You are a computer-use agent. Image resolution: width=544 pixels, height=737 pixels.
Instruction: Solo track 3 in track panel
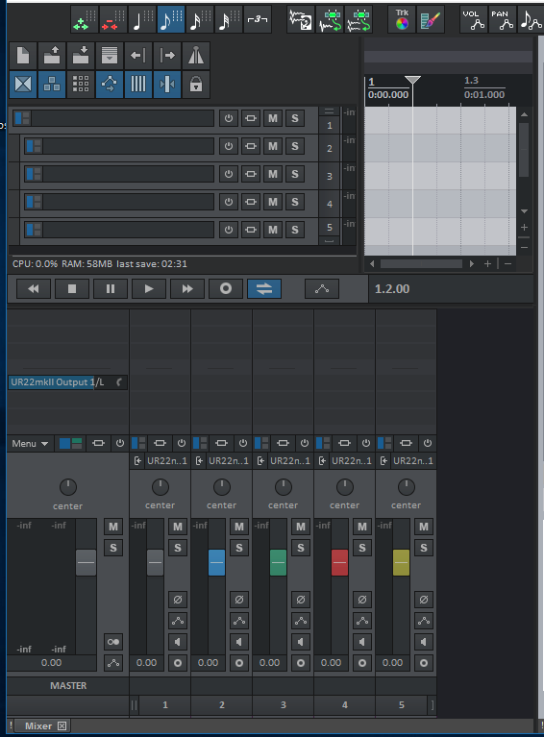(295, 174)
